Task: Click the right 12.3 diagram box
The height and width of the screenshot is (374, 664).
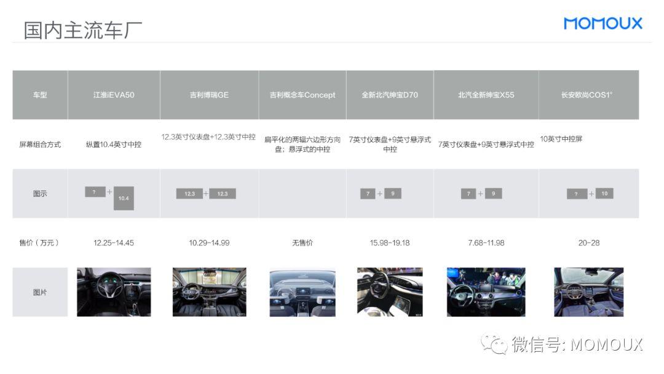Action: tap(223, 194)
